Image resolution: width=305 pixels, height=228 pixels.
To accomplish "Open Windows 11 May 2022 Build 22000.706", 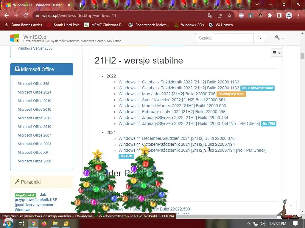I will coord(167,94).
